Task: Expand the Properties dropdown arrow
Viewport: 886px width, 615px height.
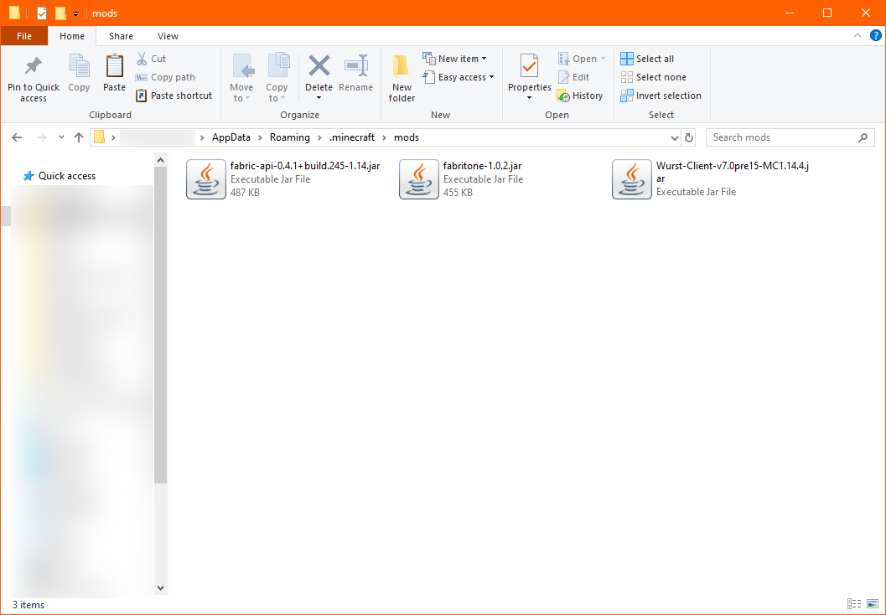Action: click(x=530, y=98)
